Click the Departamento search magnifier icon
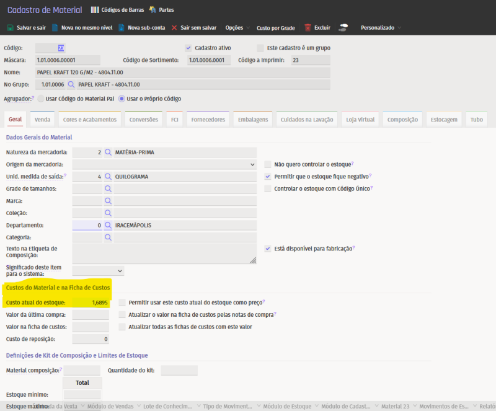 (108, 225)
